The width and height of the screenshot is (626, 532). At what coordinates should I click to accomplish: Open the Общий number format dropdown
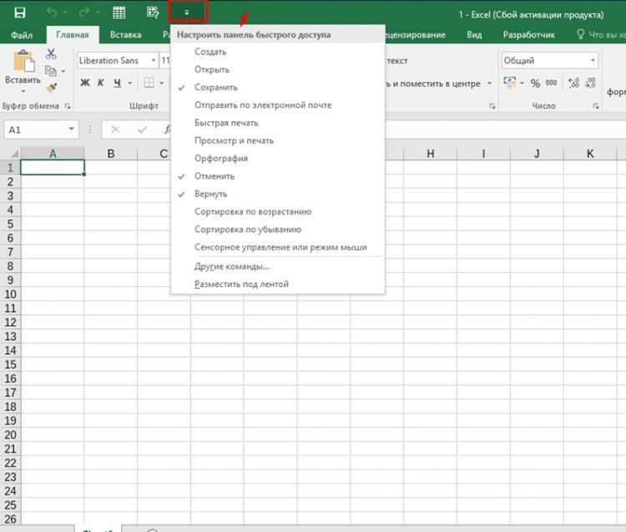coord(593,60)
